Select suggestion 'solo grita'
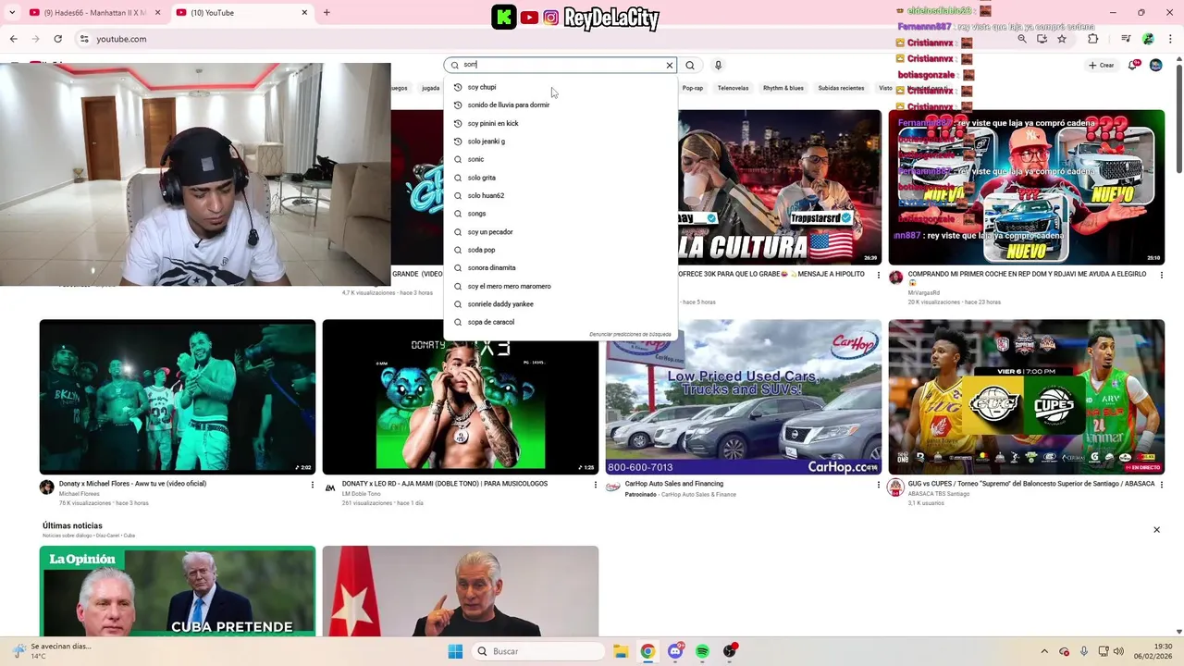1184x666 pixels. click(561, 178)
